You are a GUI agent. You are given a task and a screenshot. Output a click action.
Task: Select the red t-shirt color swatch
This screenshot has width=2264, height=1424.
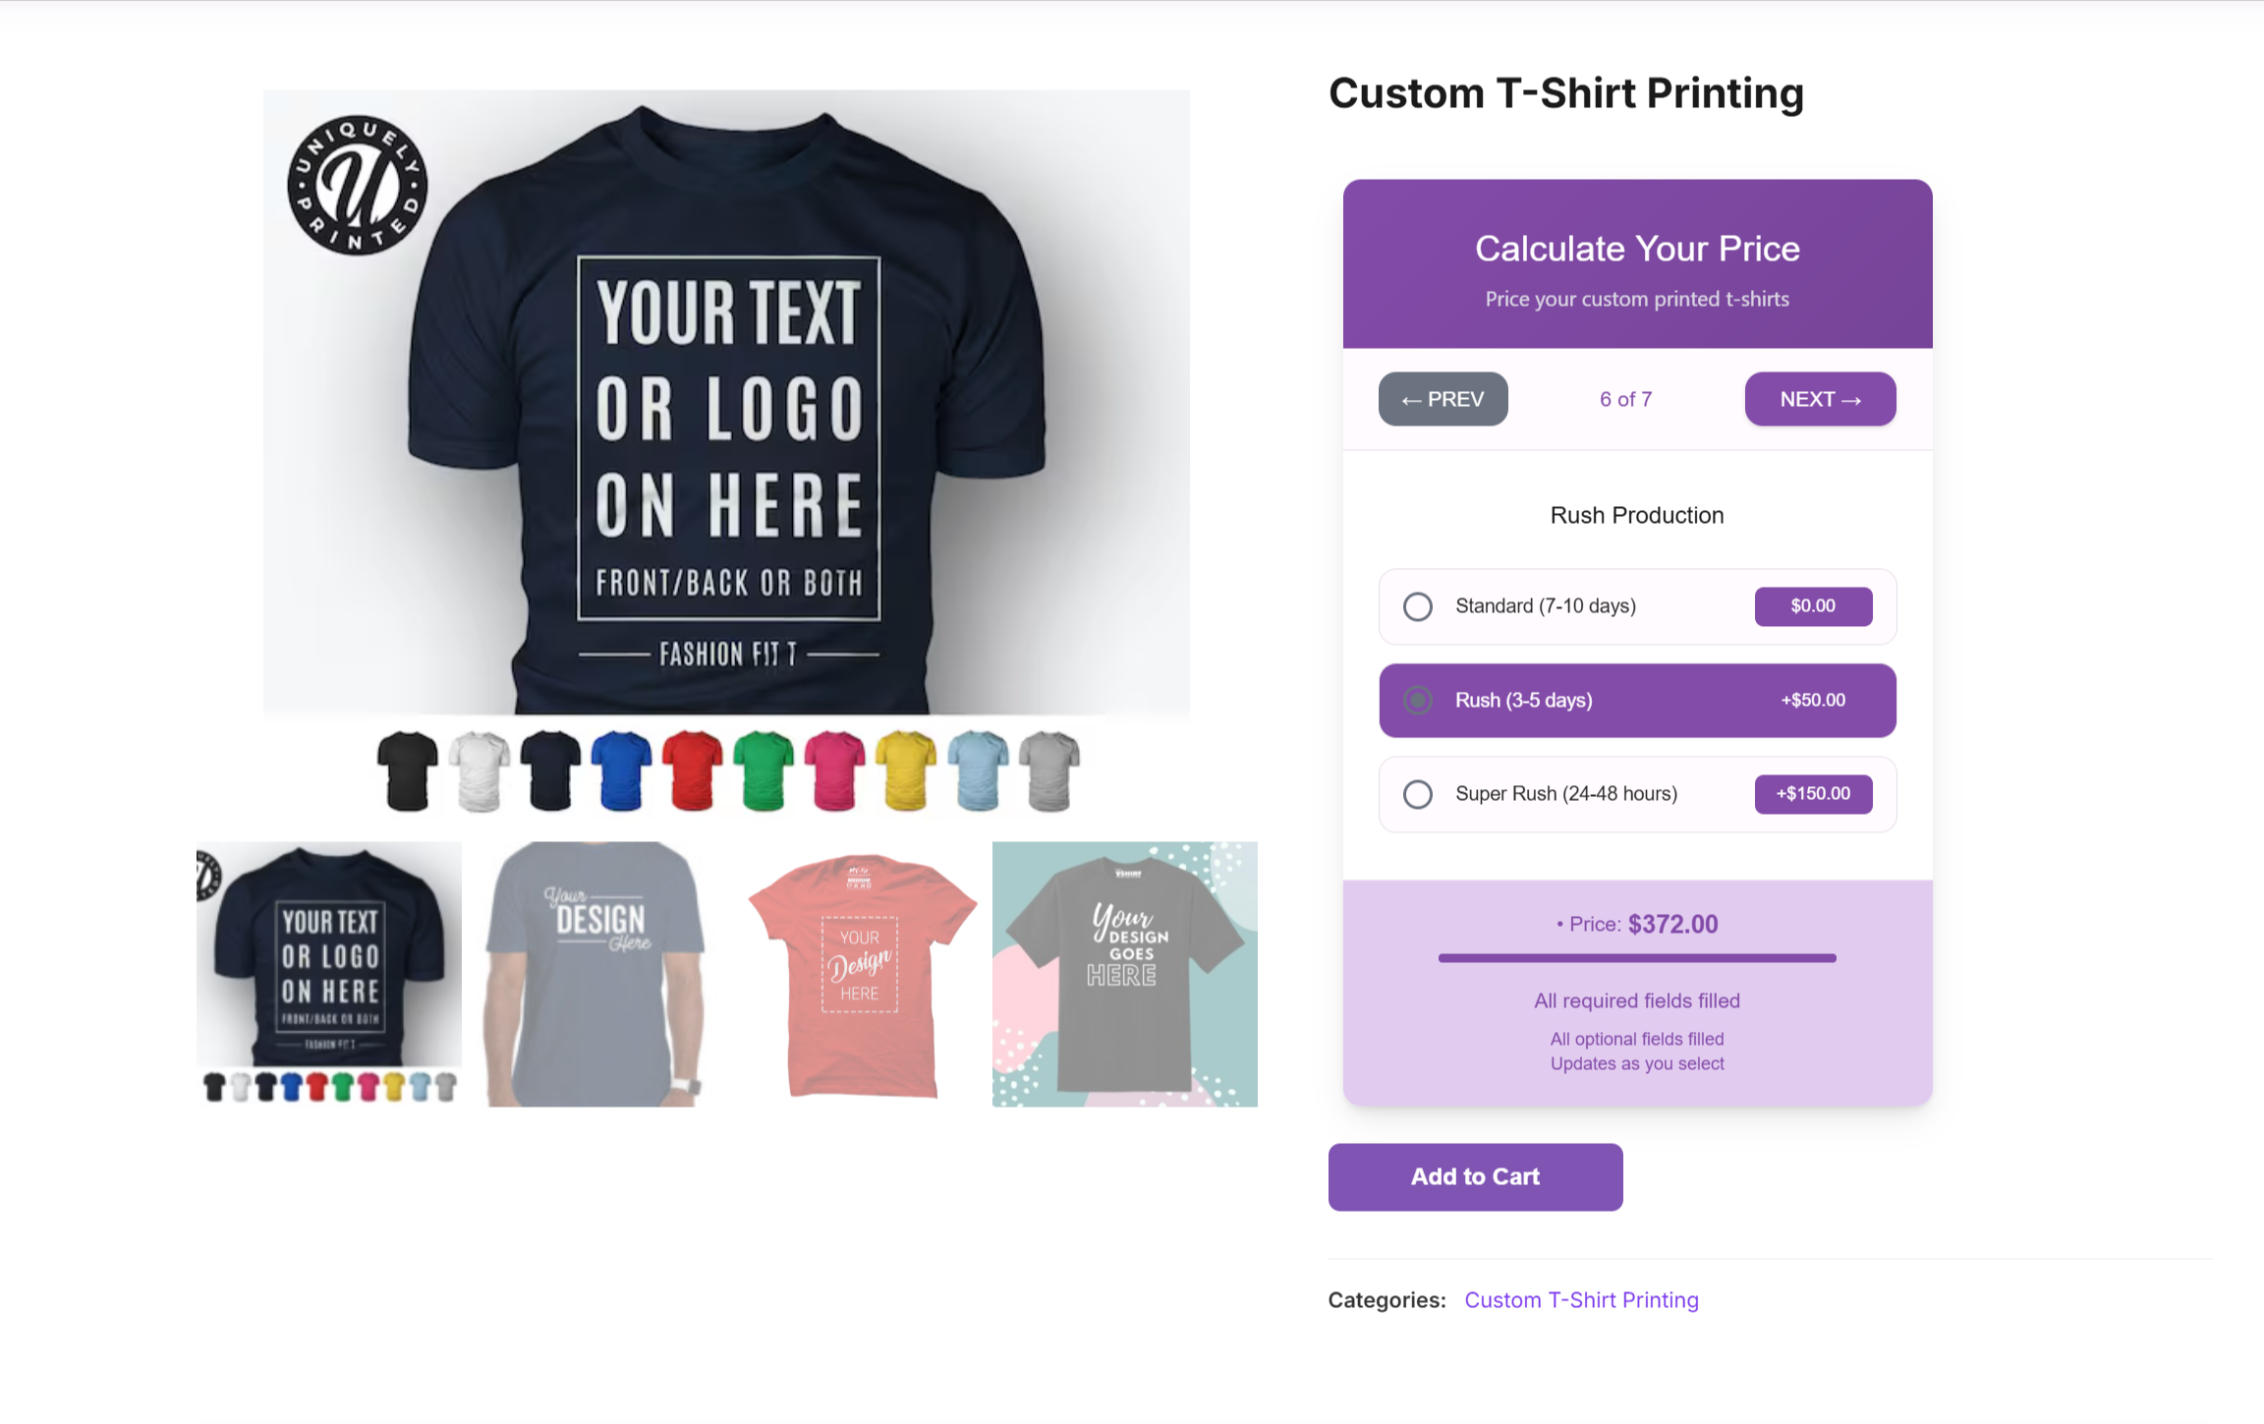point(693,770)
